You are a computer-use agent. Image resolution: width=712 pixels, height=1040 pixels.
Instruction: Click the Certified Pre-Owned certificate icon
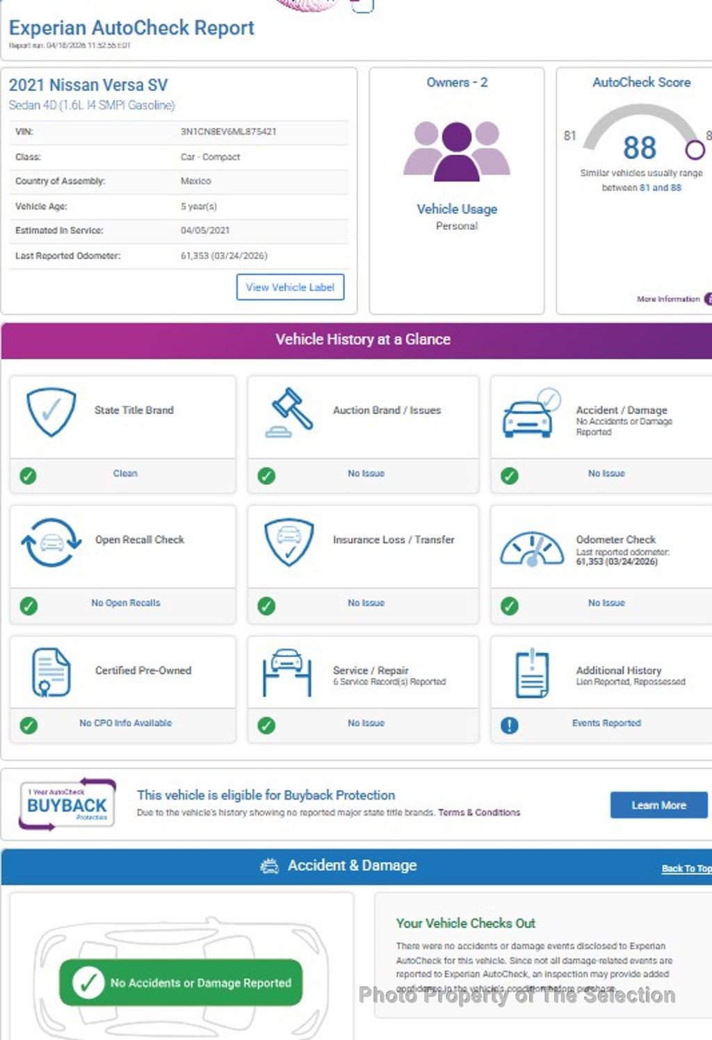click(51, 672)
